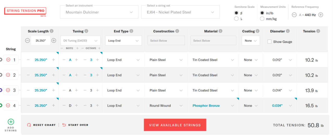This screenshot has height=136, width=333.
Task: Click the Reset Chart link
Action: 42,125
